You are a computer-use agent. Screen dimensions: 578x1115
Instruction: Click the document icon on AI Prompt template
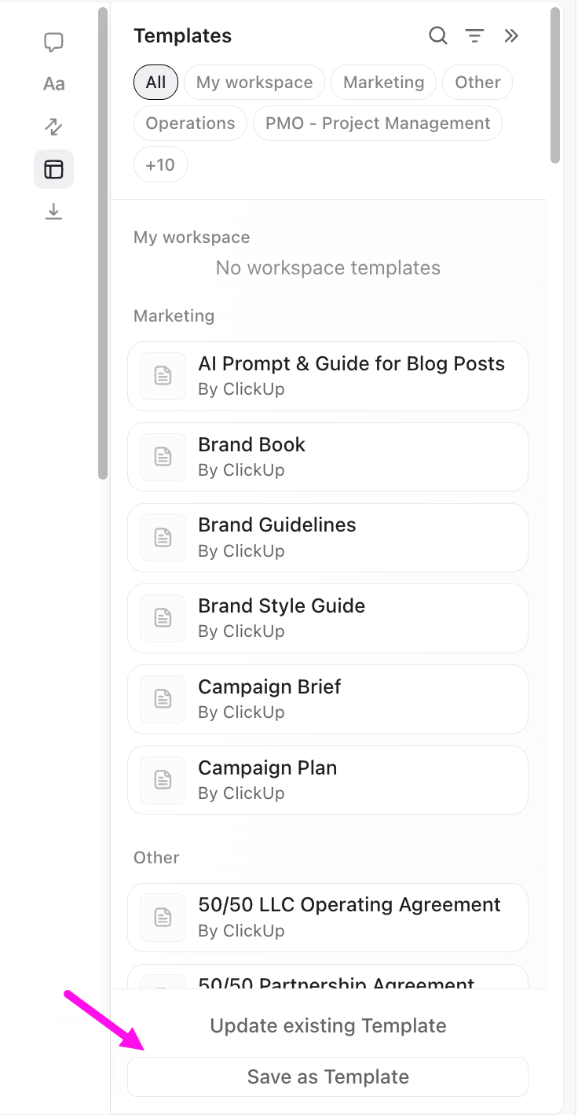[x=163, y=376]
